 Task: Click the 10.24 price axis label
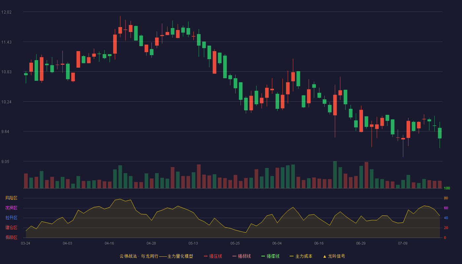point(6,102)
